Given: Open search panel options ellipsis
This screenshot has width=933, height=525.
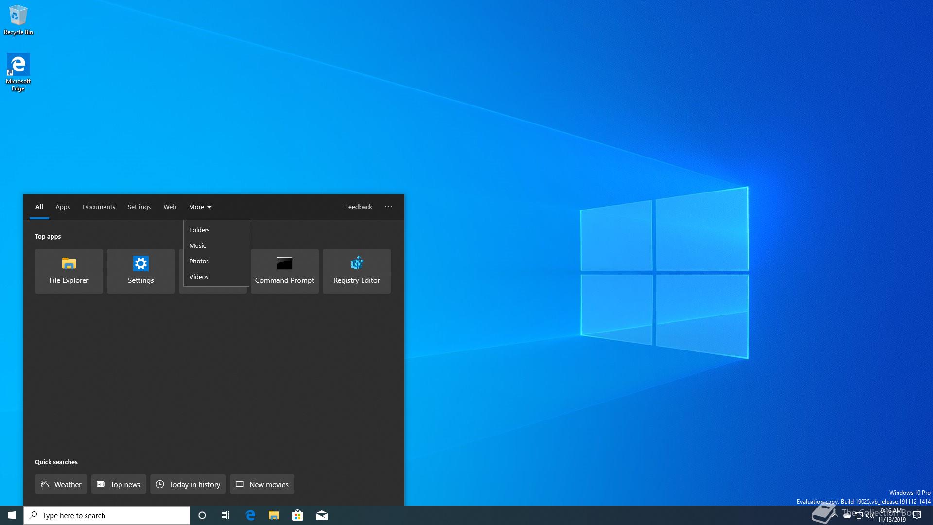Looking at the screenshot, I should (389, 207).
